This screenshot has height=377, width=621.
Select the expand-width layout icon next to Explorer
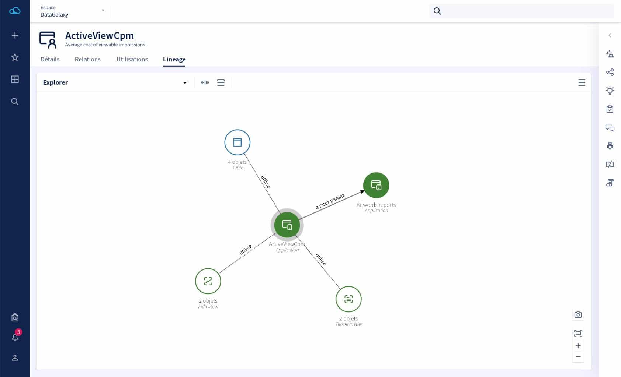[205, 82]
